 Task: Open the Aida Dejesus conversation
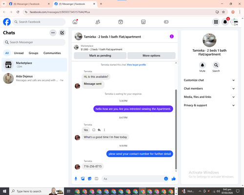[x=34, y=78]
